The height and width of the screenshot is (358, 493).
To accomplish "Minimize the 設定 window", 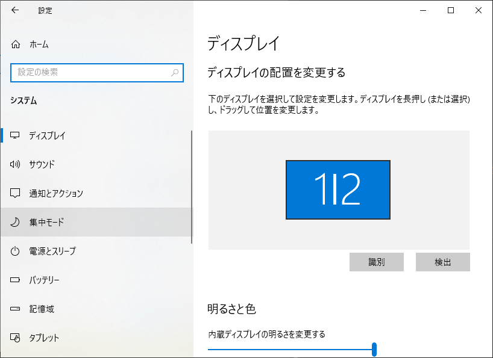I will [x=423, y=10].
